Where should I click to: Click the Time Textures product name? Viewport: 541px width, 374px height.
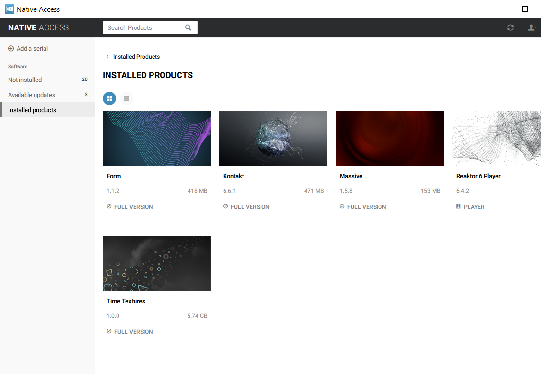126,301
